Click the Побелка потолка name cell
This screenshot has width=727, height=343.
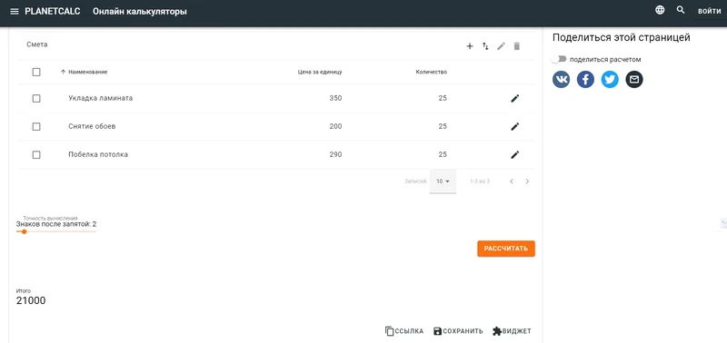98,154
